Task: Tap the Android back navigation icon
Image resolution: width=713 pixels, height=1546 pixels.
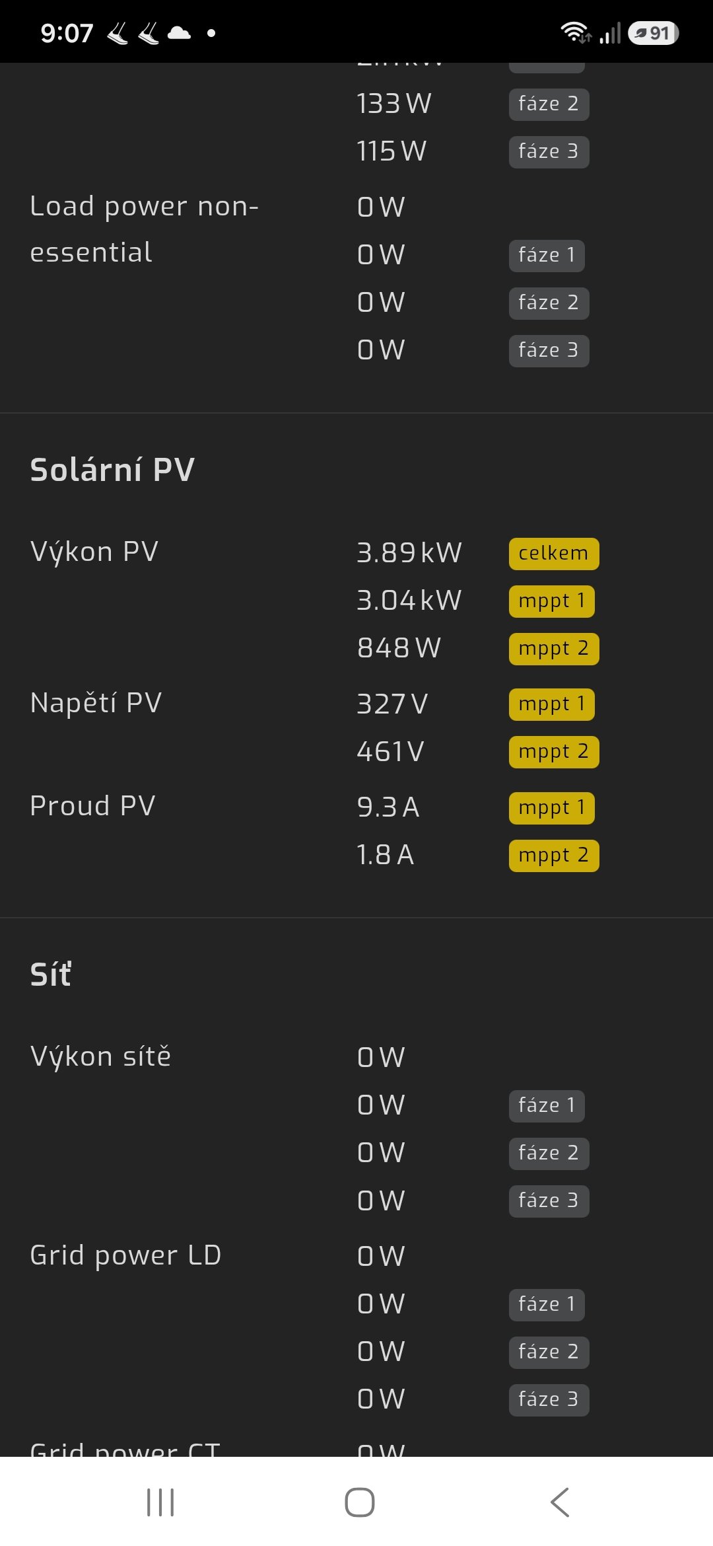Action: click(560, 1502)
